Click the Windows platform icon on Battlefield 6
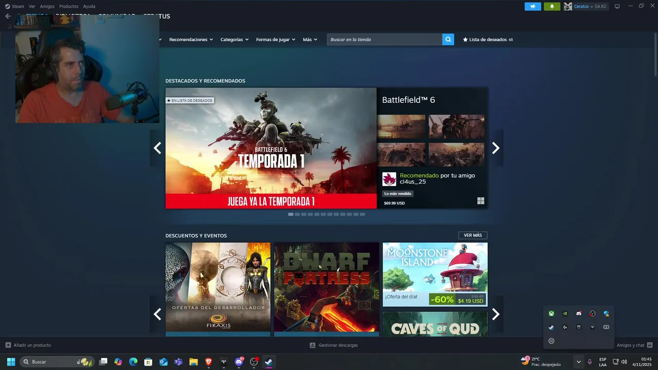658x370 pixels. pos(481,201)
